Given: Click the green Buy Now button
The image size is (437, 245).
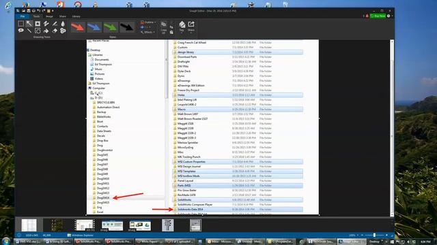Looking at the screenshot, I should point(378,16).
